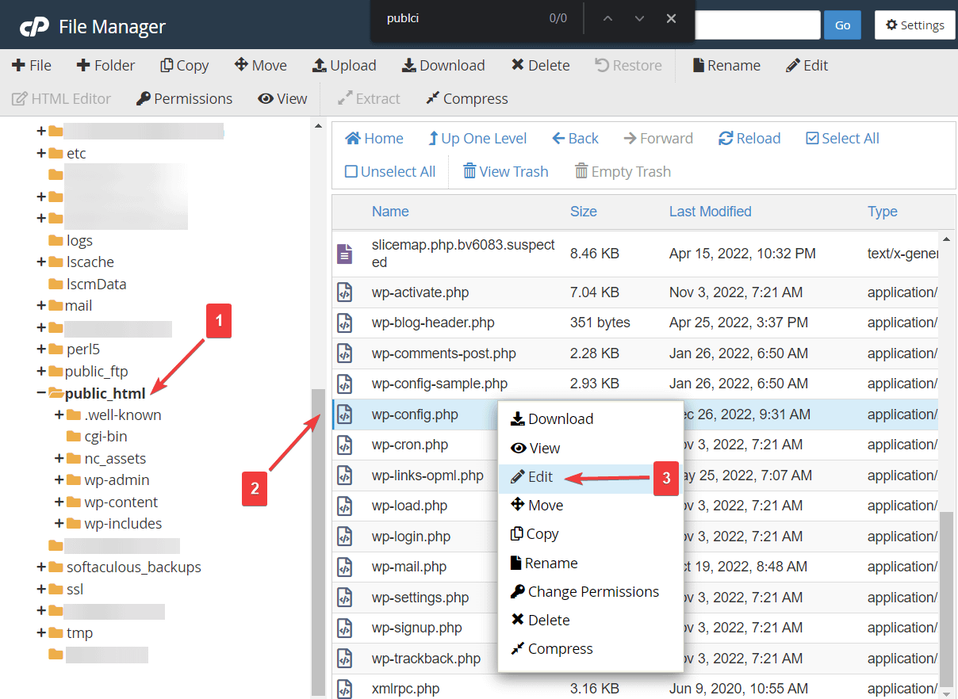Click the cPanel logo icon
The height and width of the screenshot is (699, 958).
pos(34,27)
